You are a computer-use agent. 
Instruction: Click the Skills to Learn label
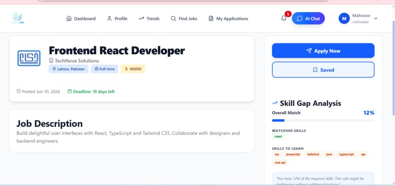(288, 148)
